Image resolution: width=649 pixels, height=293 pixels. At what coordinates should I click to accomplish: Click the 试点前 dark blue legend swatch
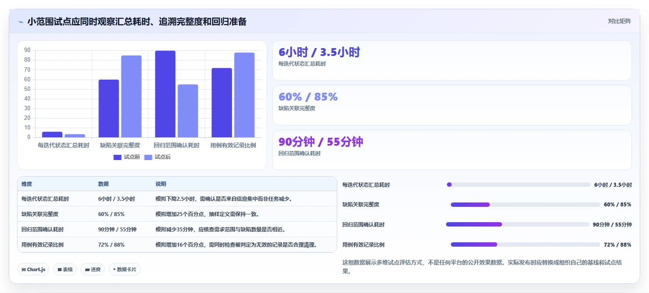pyautogui.click(x=117, y=157)
